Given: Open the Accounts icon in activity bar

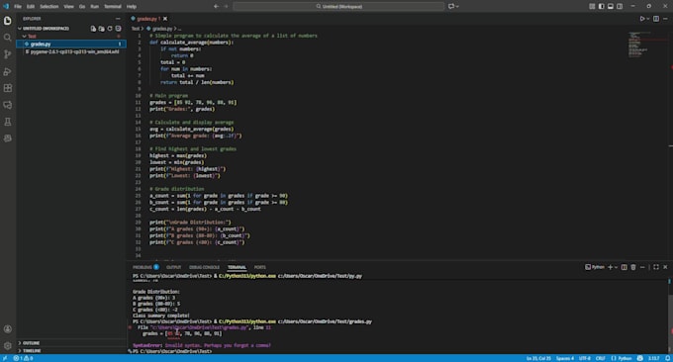Looking at the screenshot, I should [8, 329].
